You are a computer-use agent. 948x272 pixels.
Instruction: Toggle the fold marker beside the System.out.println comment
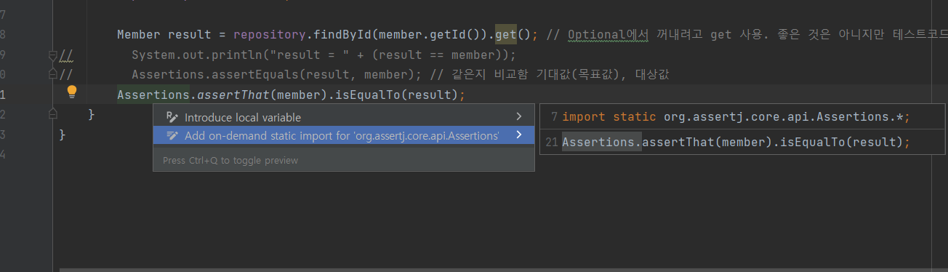click(x=52, y=55)
